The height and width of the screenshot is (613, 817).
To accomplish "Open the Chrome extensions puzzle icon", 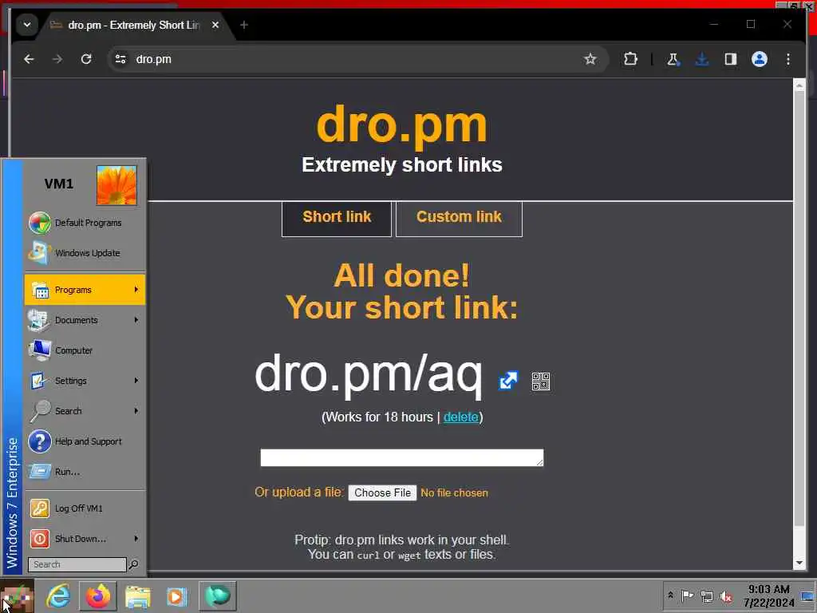I will (x=630, y=59).
